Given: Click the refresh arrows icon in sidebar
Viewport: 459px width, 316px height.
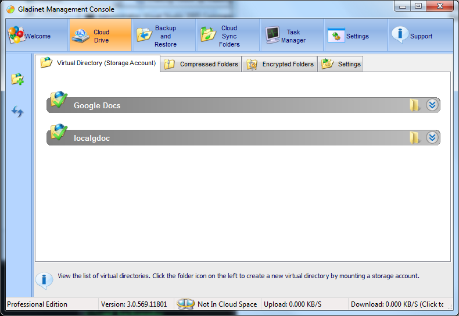Looking at the screenshot, I should pos(17,111).
